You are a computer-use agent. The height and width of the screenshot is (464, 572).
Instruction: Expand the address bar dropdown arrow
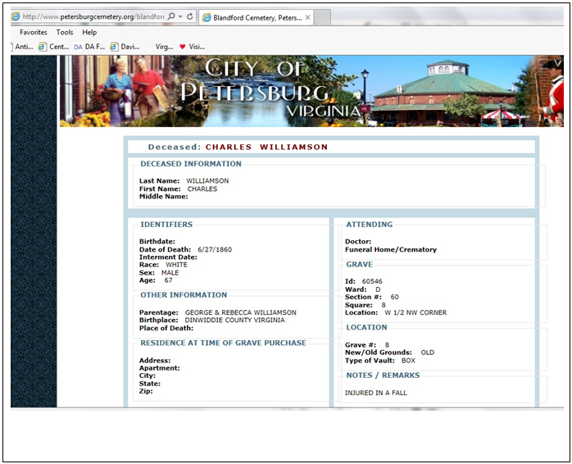179,16
